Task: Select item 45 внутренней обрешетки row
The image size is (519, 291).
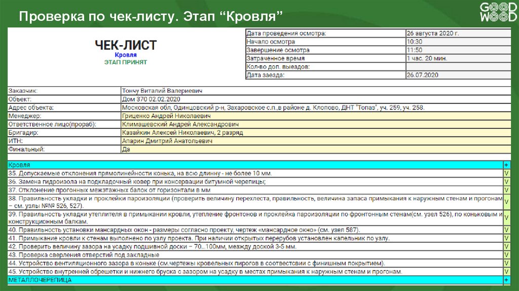Action: [x=255, y=271]
